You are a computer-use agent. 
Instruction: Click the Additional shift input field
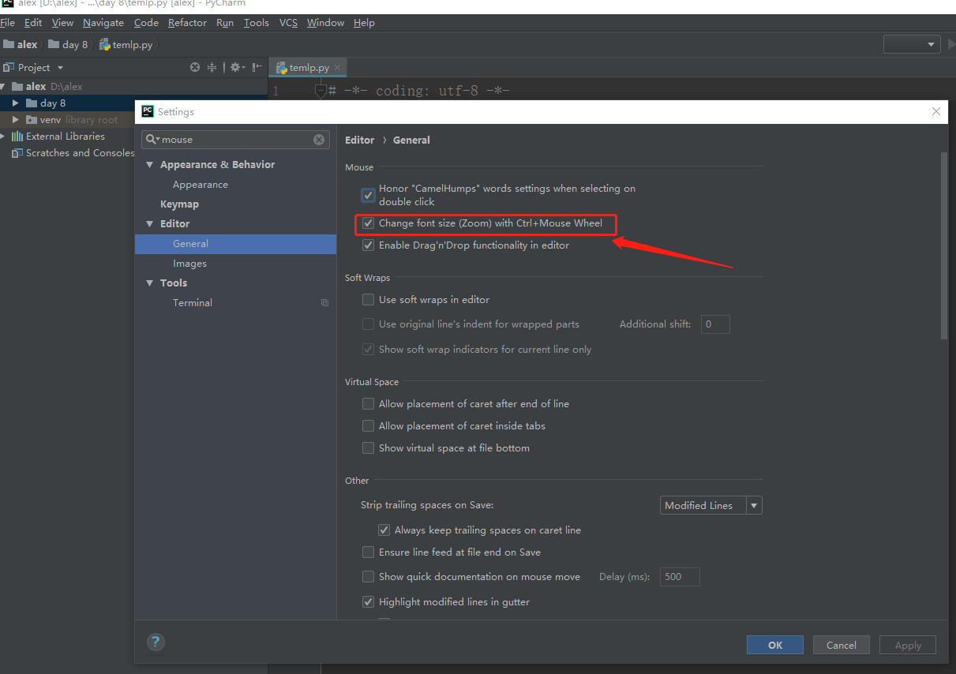click(715, 324)
